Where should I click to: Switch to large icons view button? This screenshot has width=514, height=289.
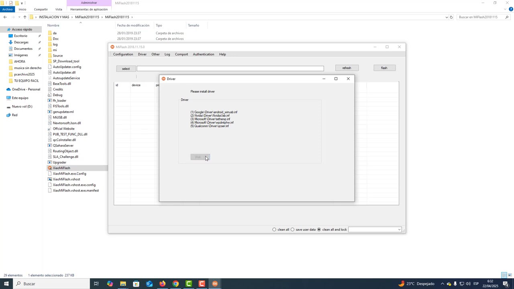[x=510, y=275]
